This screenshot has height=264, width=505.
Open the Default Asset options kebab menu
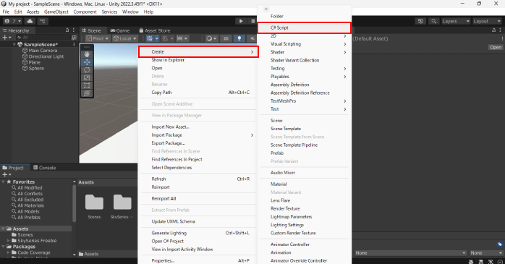(x=502, y=38)
